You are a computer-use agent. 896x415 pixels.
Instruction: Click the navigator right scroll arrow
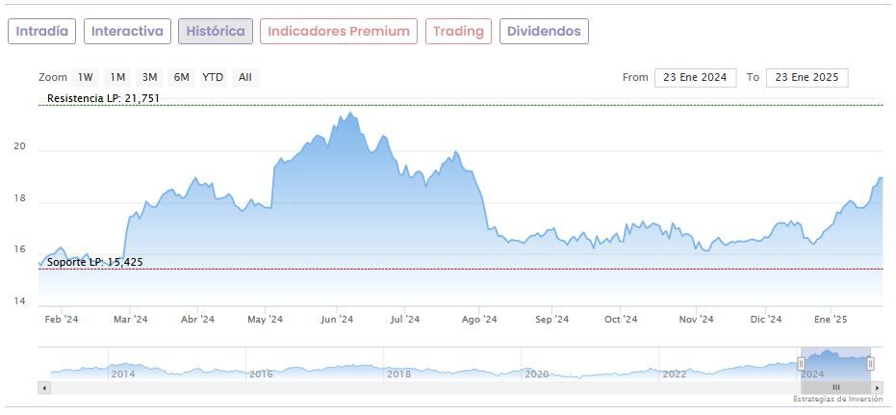pyautogui.click(x=878, y=387)
